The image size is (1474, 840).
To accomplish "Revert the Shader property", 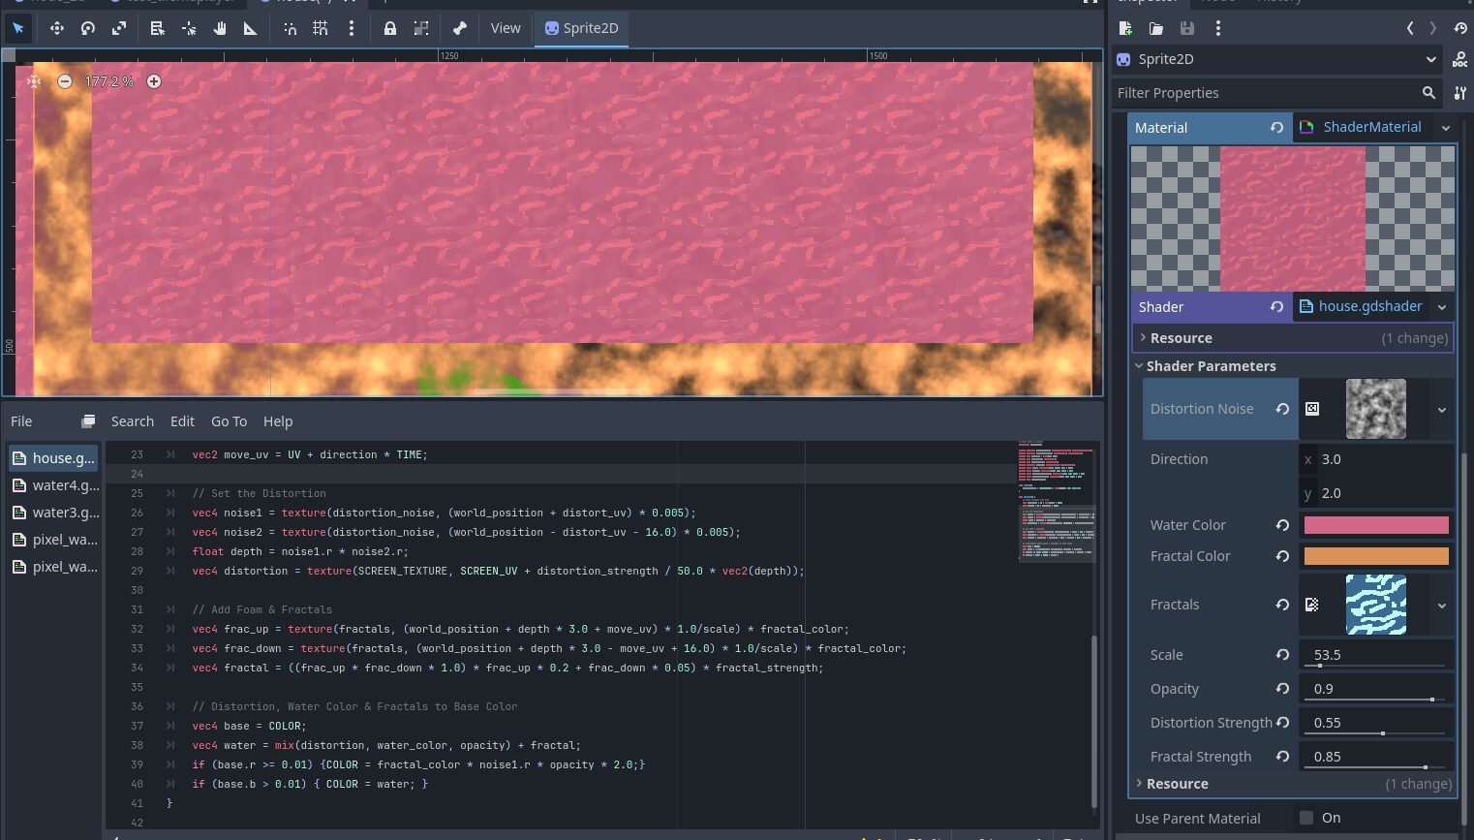I will 1276,307.
